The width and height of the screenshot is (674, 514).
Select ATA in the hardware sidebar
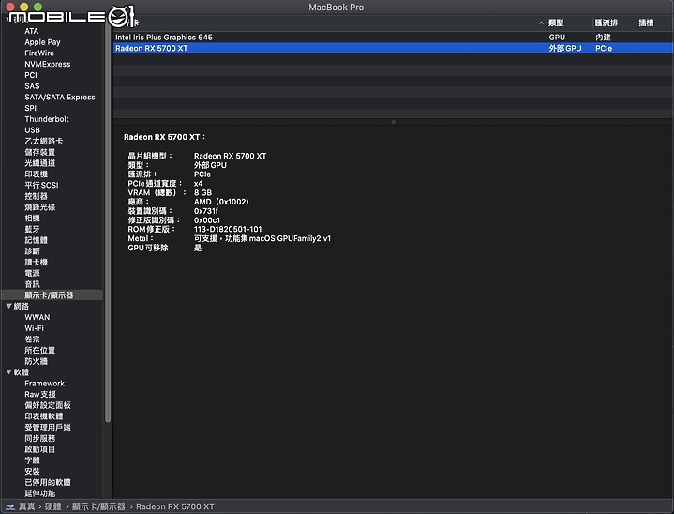coord(31,31)
